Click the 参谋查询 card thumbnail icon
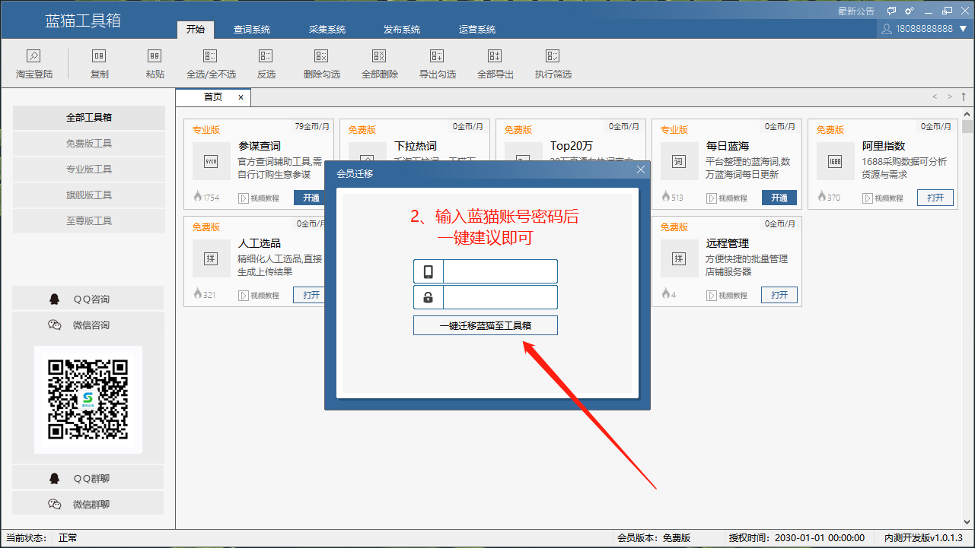The width and height of the screenshot is (975, 548). tap(211, 161)
